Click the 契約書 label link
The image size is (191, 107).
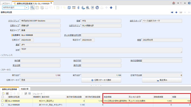[x=17, y=61]
